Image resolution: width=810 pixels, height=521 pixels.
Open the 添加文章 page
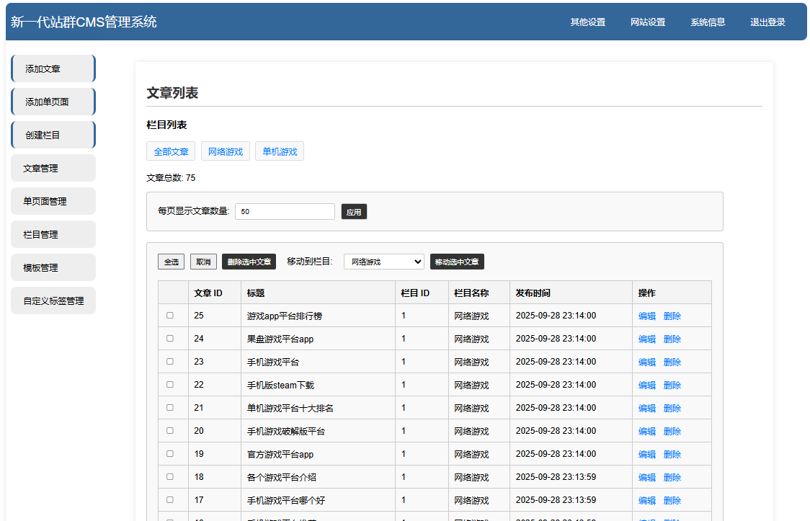tap(53, 68)
